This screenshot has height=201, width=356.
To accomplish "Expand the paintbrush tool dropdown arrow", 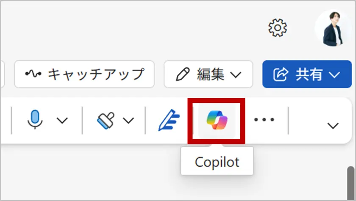I will 128,121.
